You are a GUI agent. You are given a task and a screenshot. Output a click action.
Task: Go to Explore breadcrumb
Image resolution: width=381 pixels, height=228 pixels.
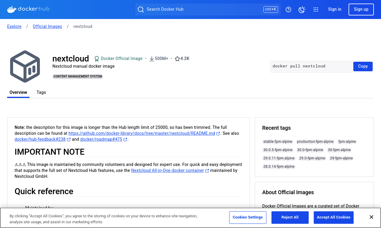14,26
